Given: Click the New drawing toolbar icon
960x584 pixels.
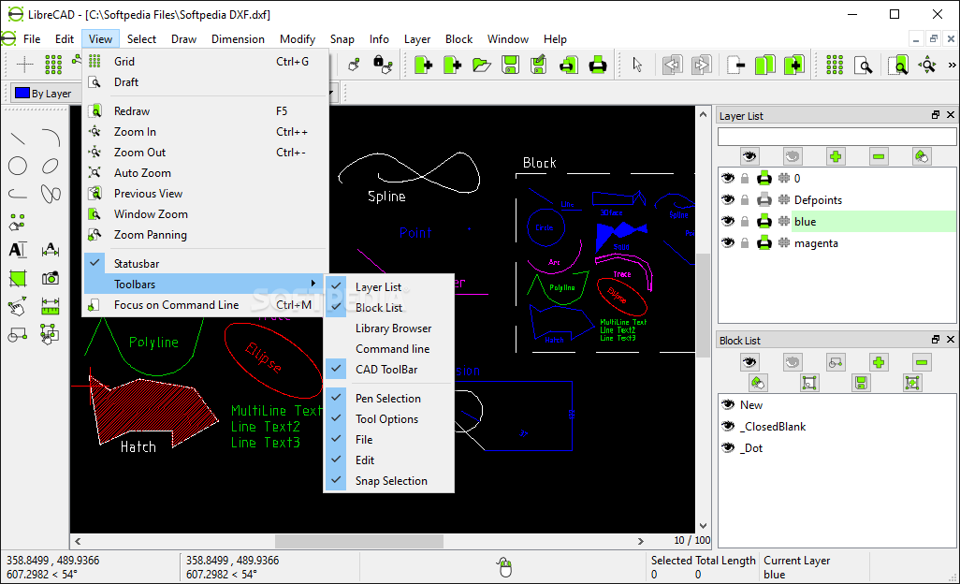Looking at the screenshot, I should [423, 65].
